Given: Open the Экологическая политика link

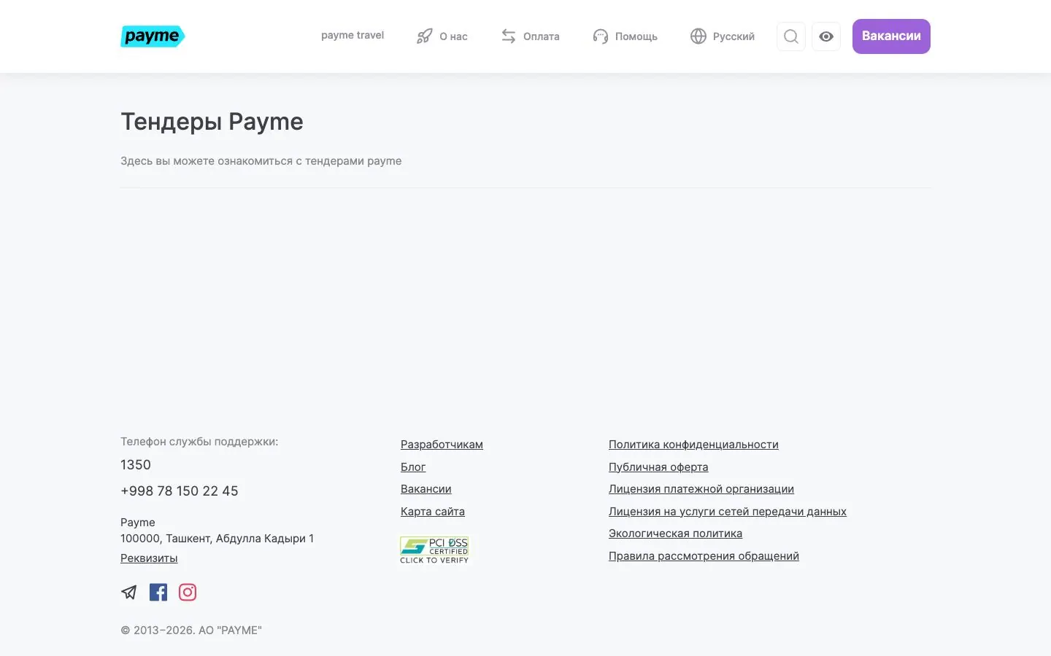Looking at the screenshot, I should tap(675, 534).
